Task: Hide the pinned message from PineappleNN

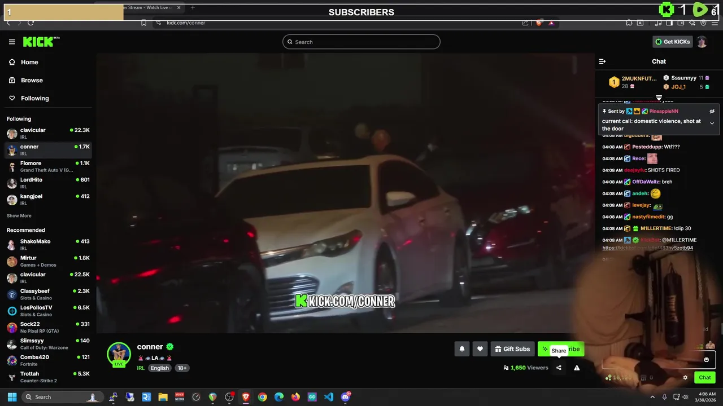Action: point(712,111)
